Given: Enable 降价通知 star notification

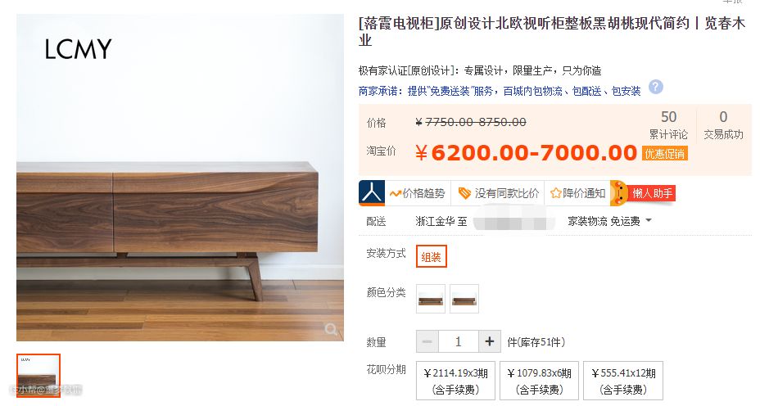Looking at the screenshot, I should click(577, 193).
